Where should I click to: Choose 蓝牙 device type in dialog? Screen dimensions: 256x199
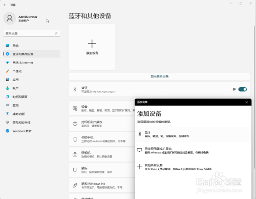coord(193,134)
